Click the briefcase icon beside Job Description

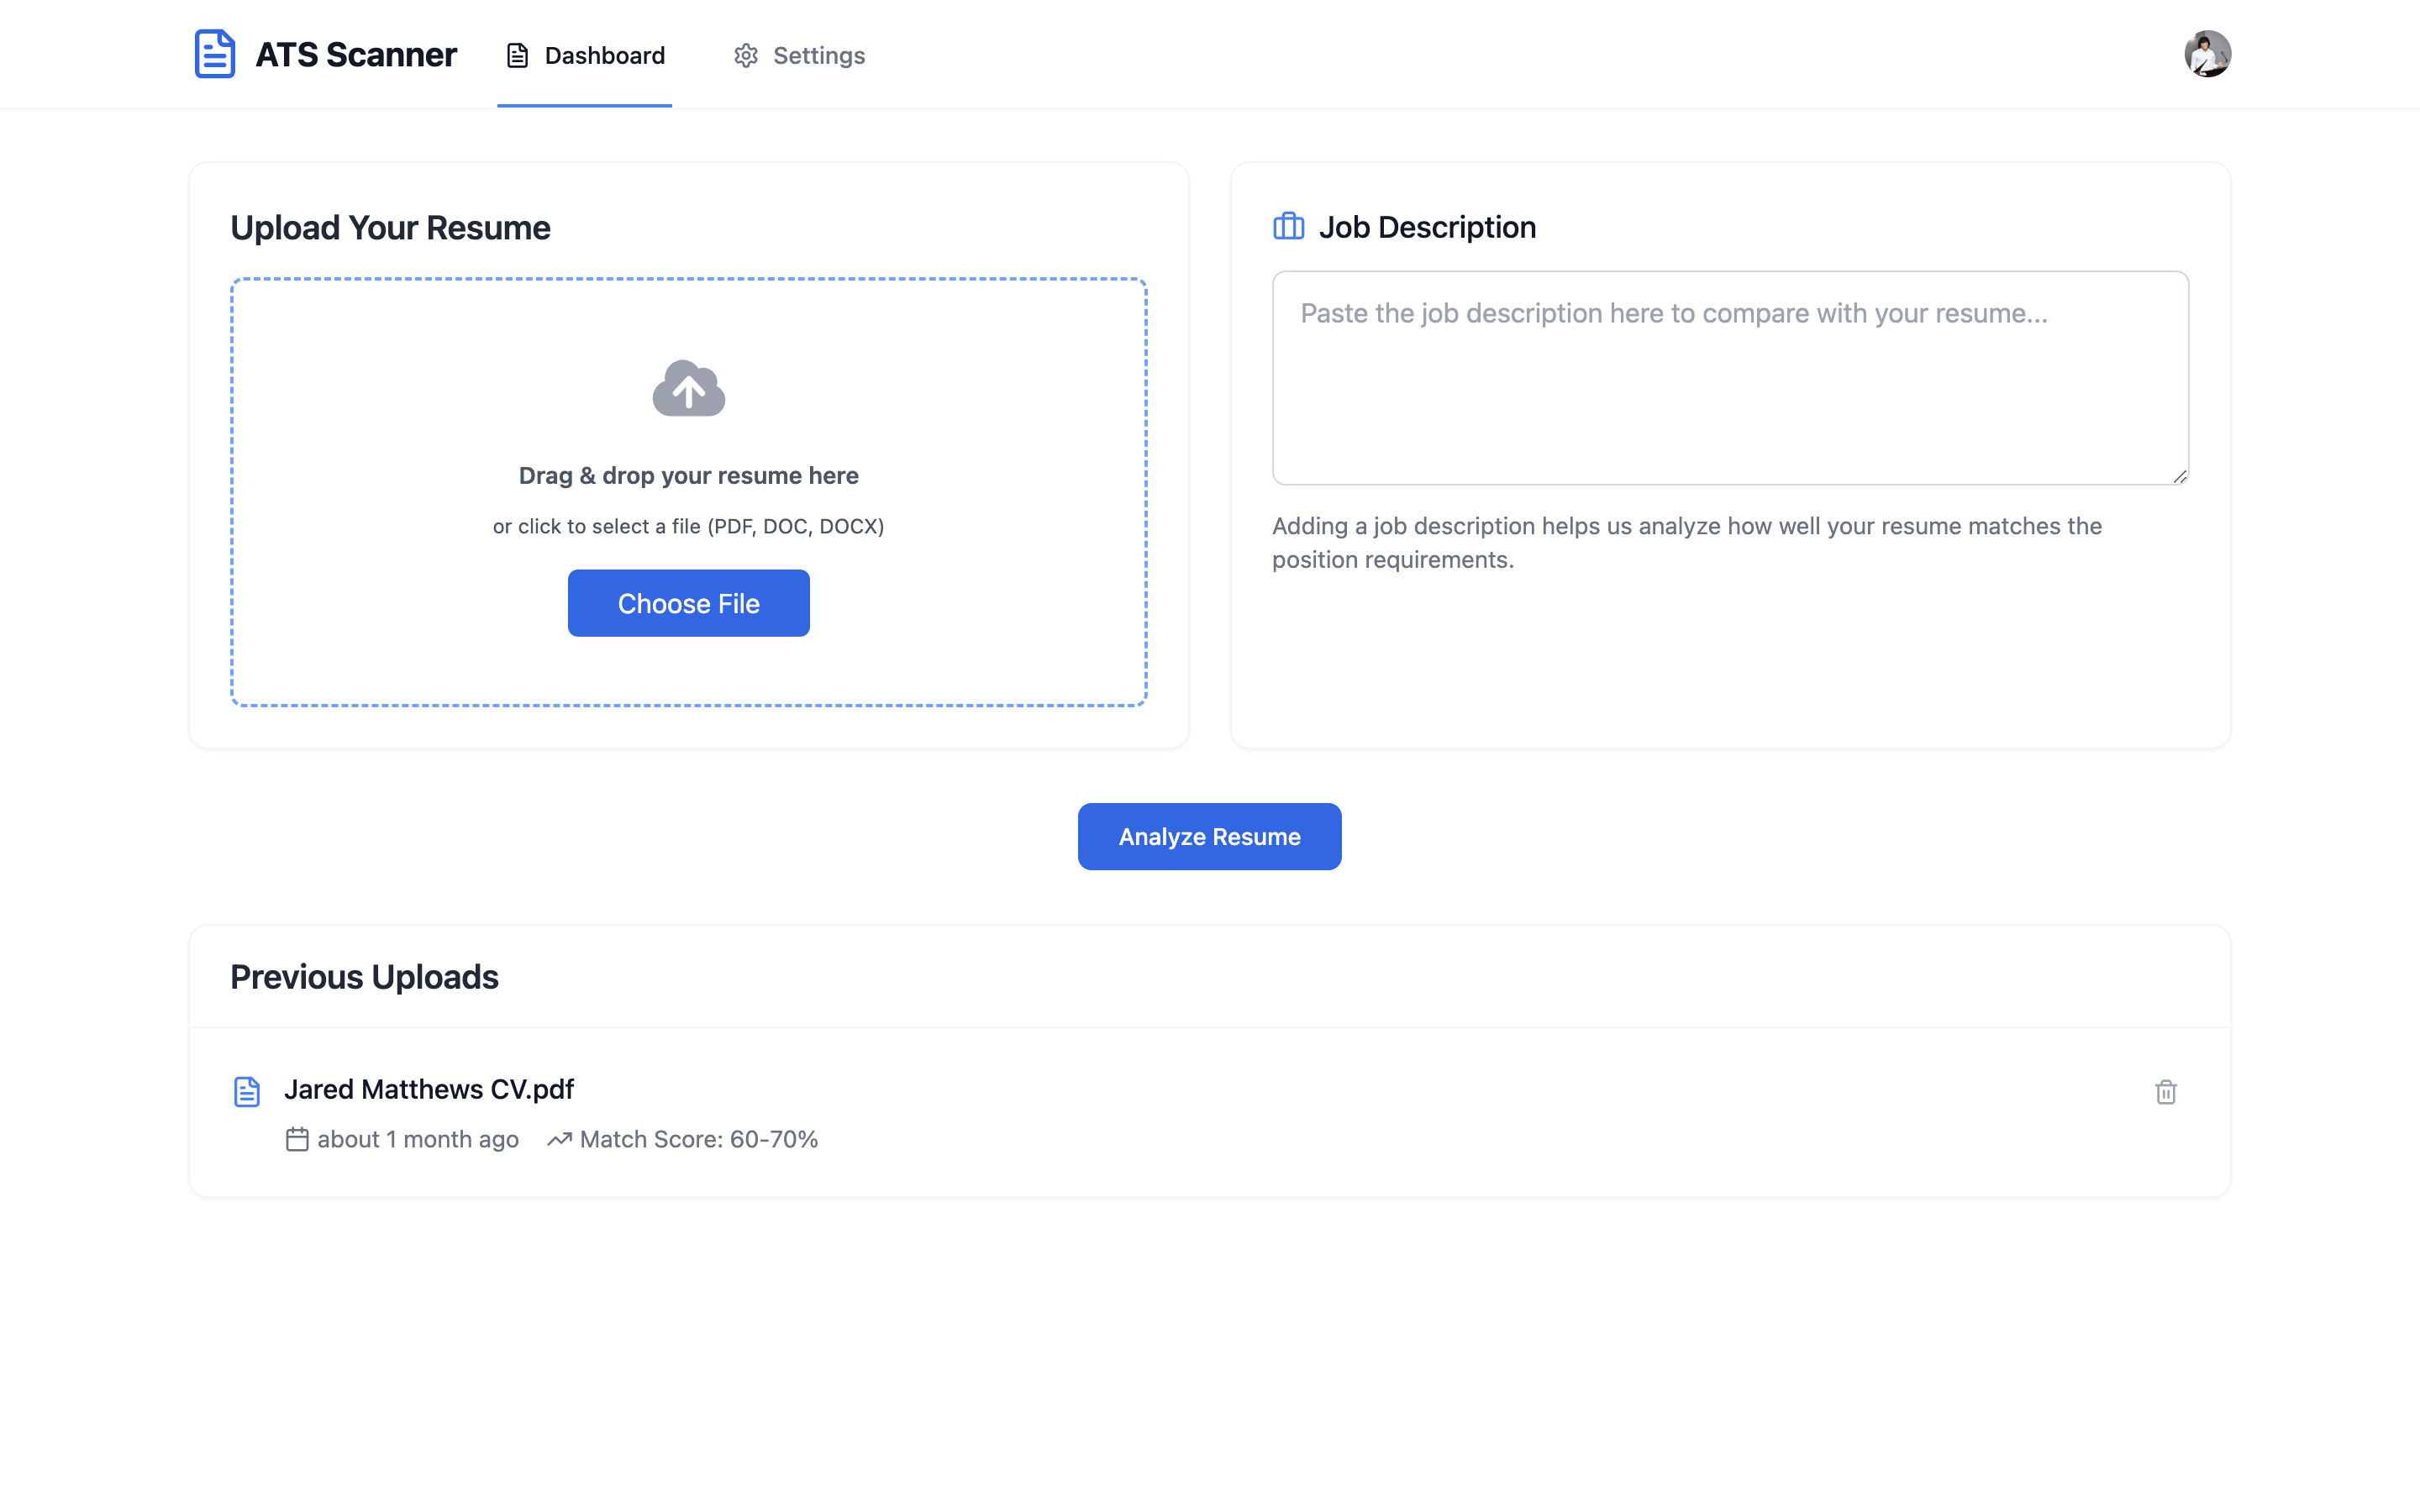tap(1288, 227)
